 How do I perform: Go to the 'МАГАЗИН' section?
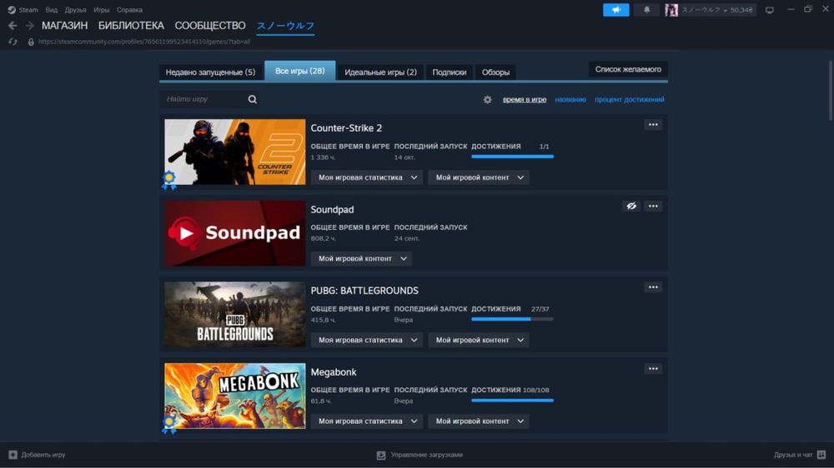65,26
